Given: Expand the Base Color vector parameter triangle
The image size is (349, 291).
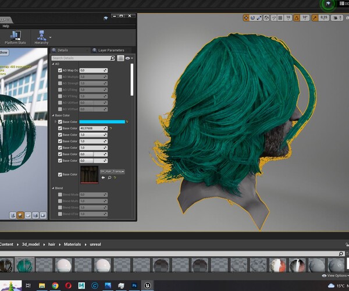Looking at the screenshot, I should tap(55, 122).
